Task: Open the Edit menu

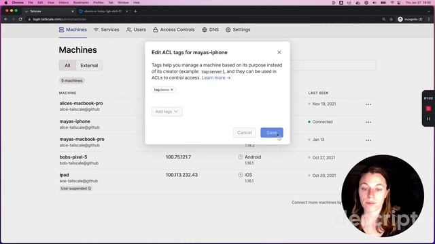Action: coord(40,3)
